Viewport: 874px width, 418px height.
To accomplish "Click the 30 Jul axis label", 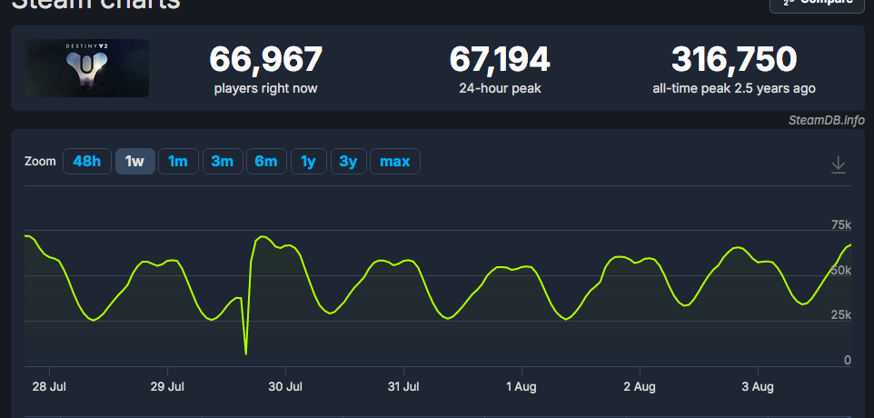I will [x=285, y=387].
